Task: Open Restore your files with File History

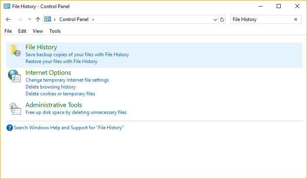Action: click(x=61, y=61)
